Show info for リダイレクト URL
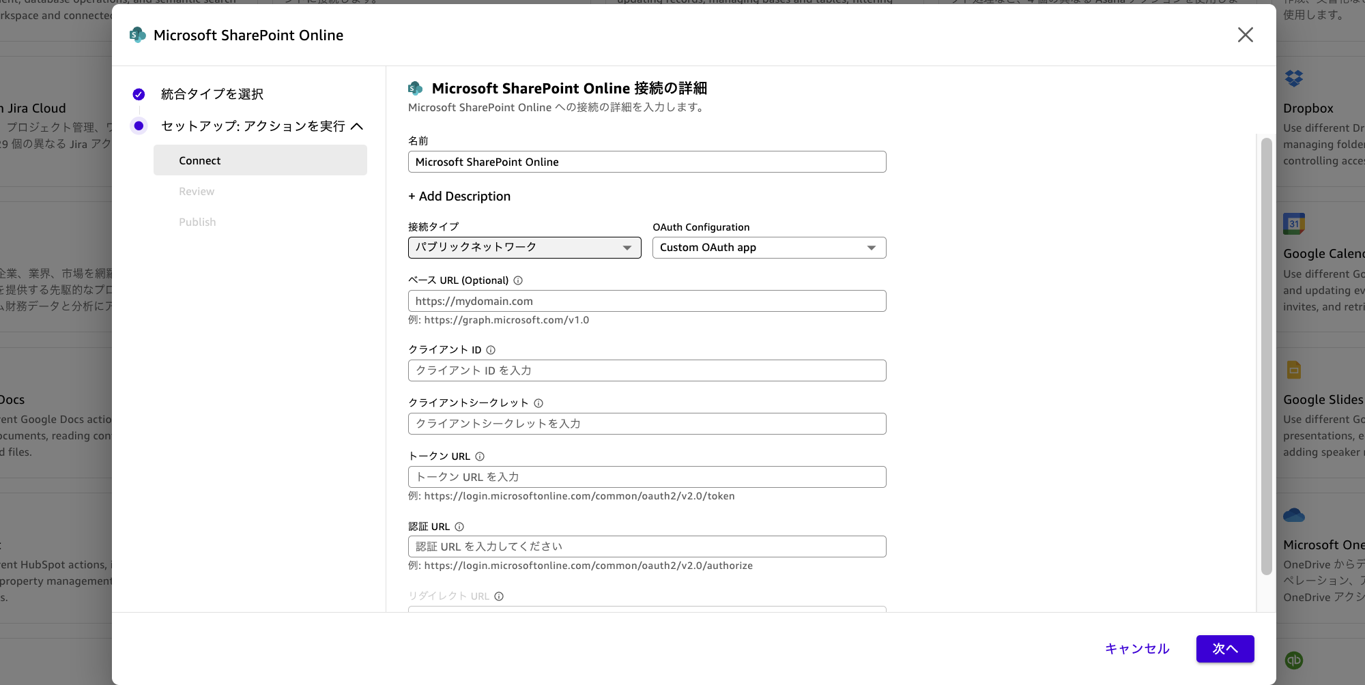The width and height of the screenshot is (1365, 685). 499,596
